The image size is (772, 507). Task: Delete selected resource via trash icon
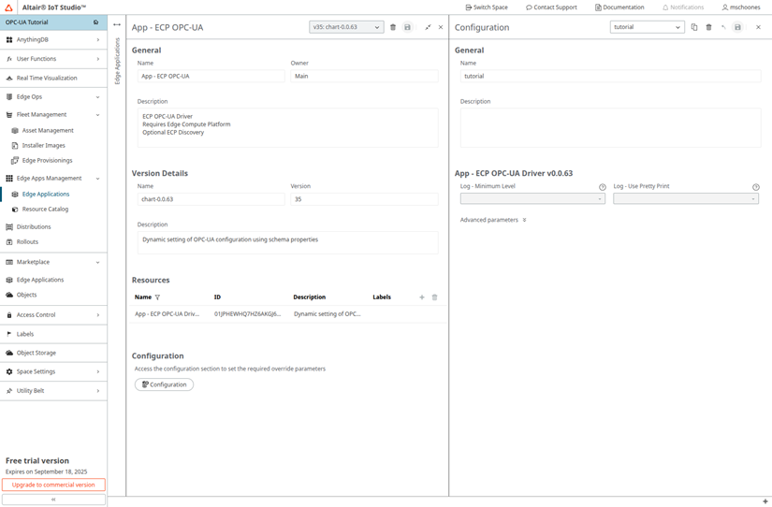[435, 297]
